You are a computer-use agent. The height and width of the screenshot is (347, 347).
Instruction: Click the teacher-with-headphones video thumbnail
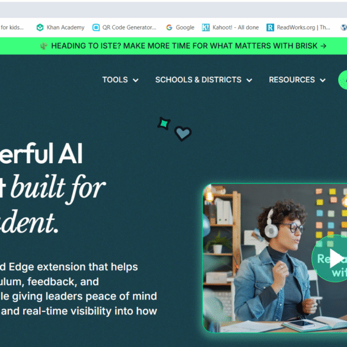coord(275,258)
